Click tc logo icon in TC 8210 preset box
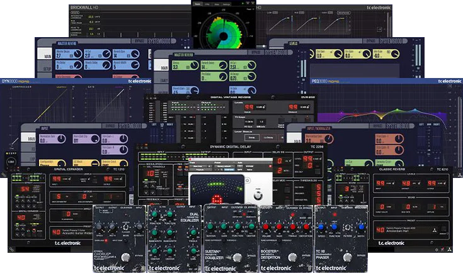The height and width of the screenshot is (273, 463). point(435,230)
